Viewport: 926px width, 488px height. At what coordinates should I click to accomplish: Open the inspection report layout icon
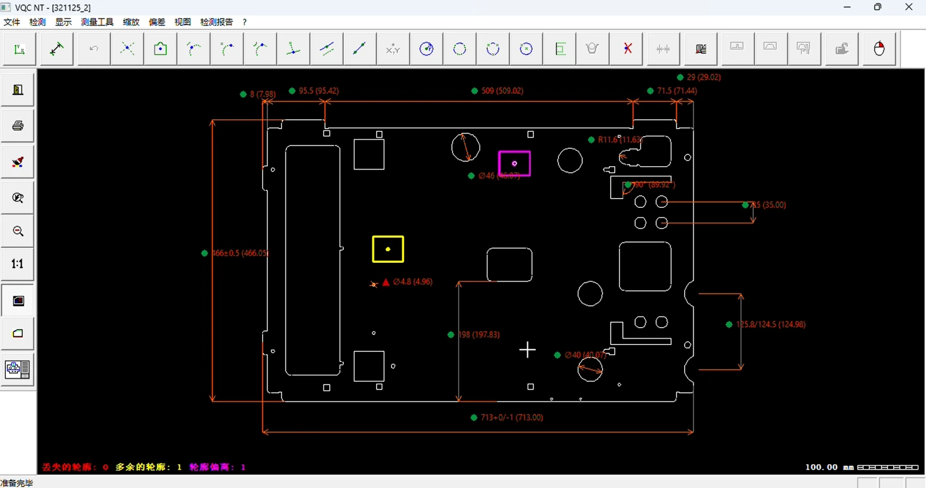click(18, 369)
